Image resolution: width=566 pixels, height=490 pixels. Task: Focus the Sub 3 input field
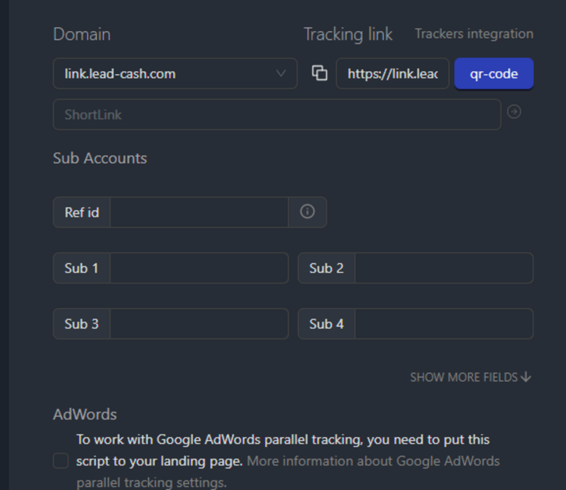(x=199, y=324)
